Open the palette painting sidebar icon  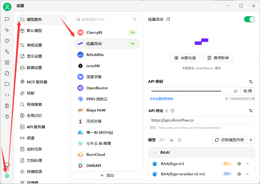pos(7,41)
